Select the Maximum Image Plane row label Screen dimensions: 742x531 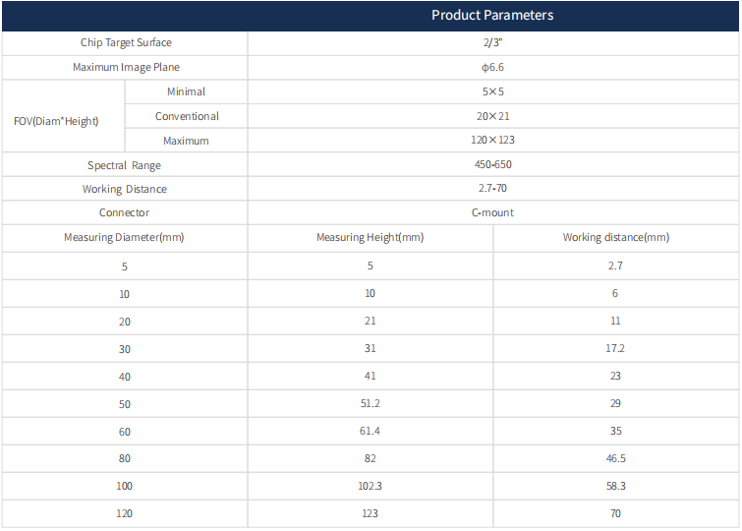coord(126,68)
